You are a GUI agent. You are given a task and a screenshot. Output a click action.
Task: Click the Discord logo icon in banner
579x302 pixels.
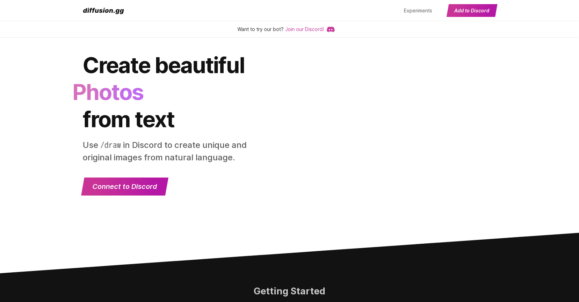330,29
